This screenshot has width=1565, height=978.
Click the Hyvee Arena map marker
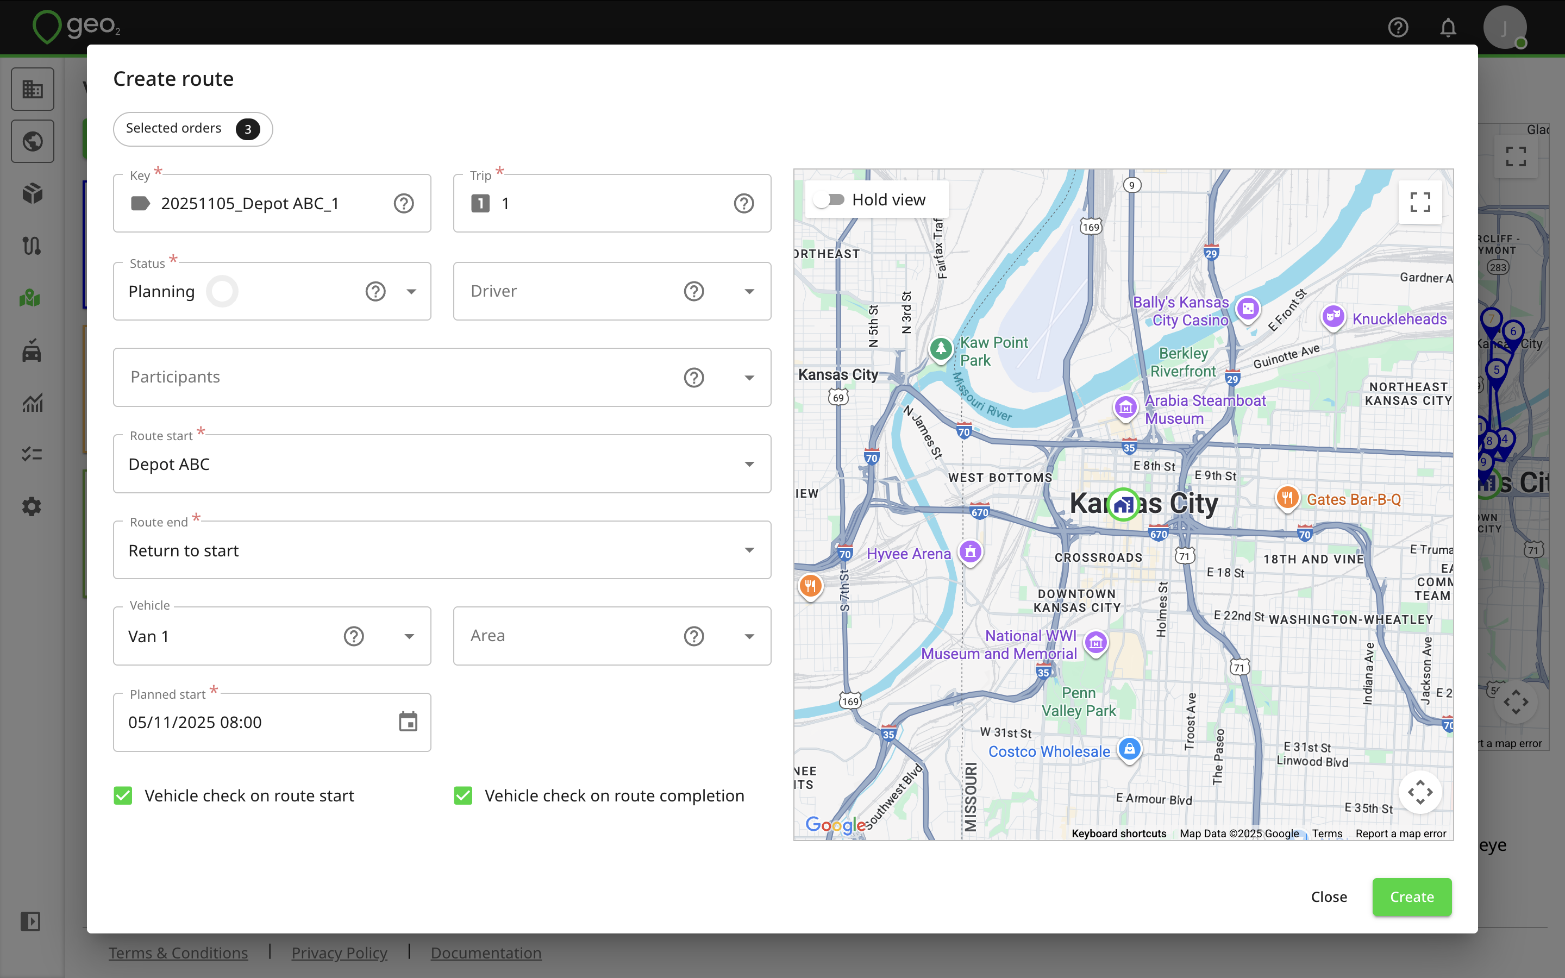970,553
